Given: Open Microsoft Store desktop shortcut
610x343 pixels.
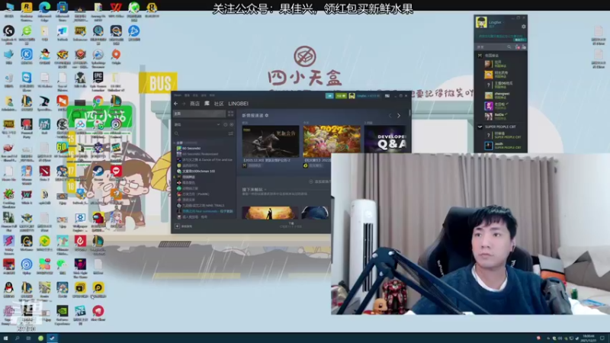Looking at the screenshot, I should pos(63,8).
